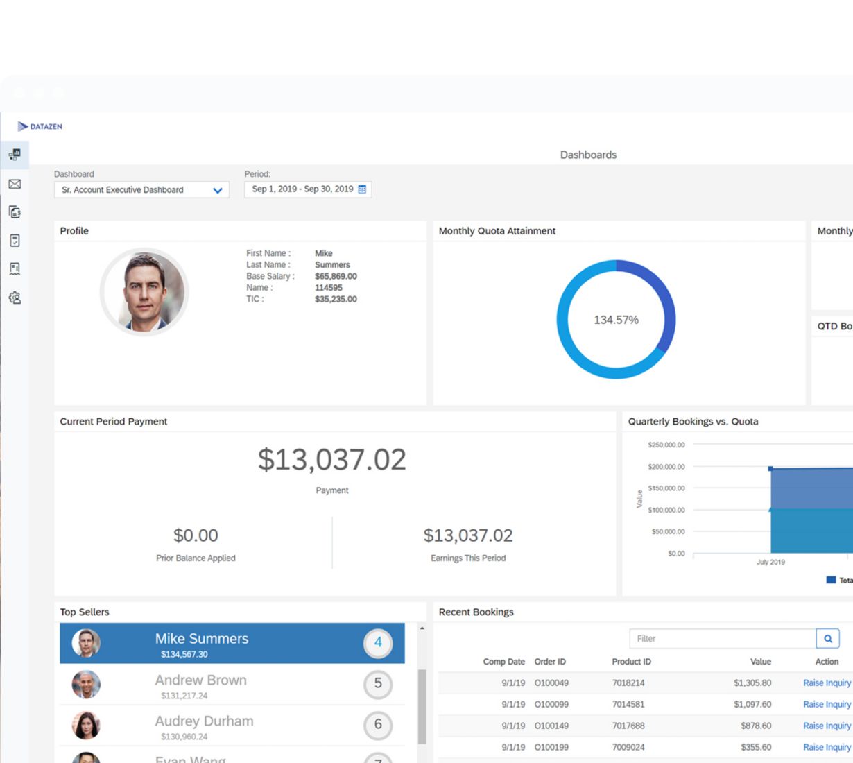Click the dollar documents sidebar icon
853x763 pixels.
click(15, 212)
